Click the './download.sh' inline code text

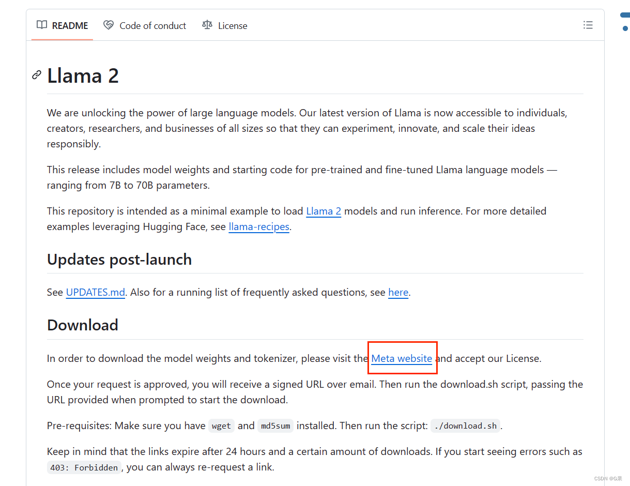(x=466, y=426)
